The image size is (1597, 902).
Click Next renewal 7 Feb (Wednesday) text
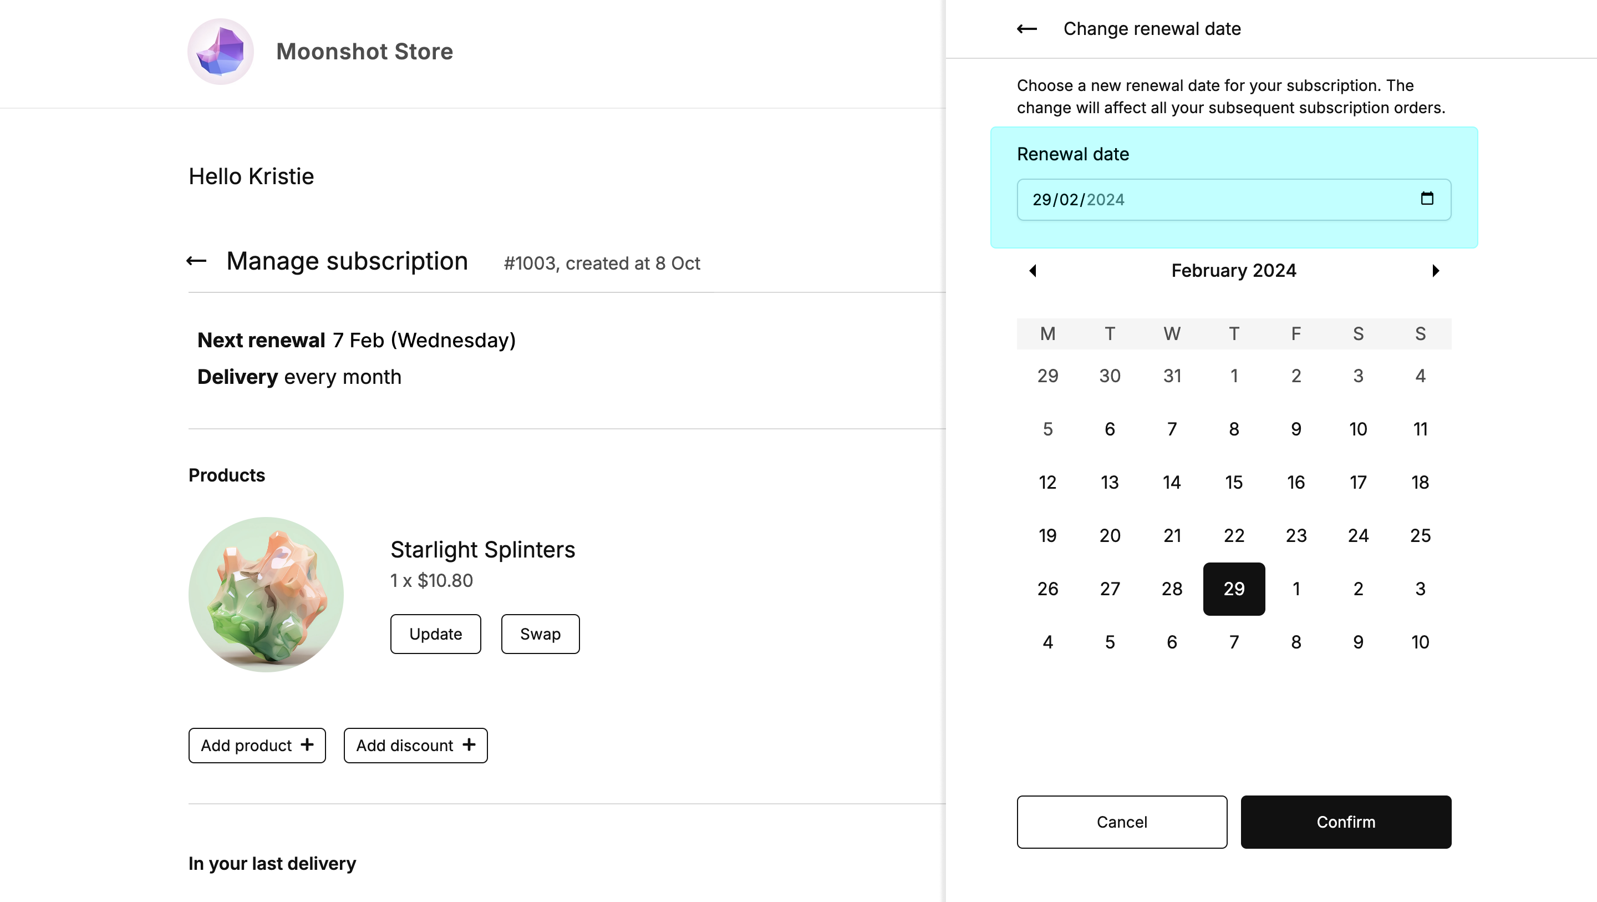pos(357,340)
